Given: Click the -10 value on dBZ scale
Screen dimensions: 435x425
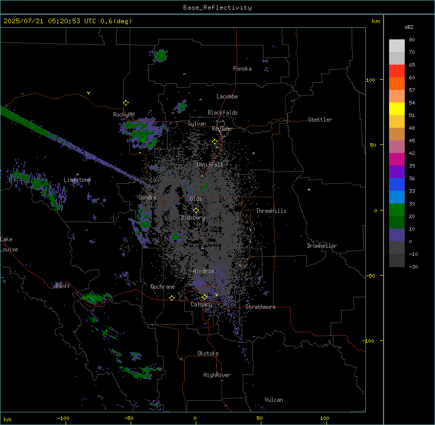Looking at the screenshot, I should tap(413, 254).
